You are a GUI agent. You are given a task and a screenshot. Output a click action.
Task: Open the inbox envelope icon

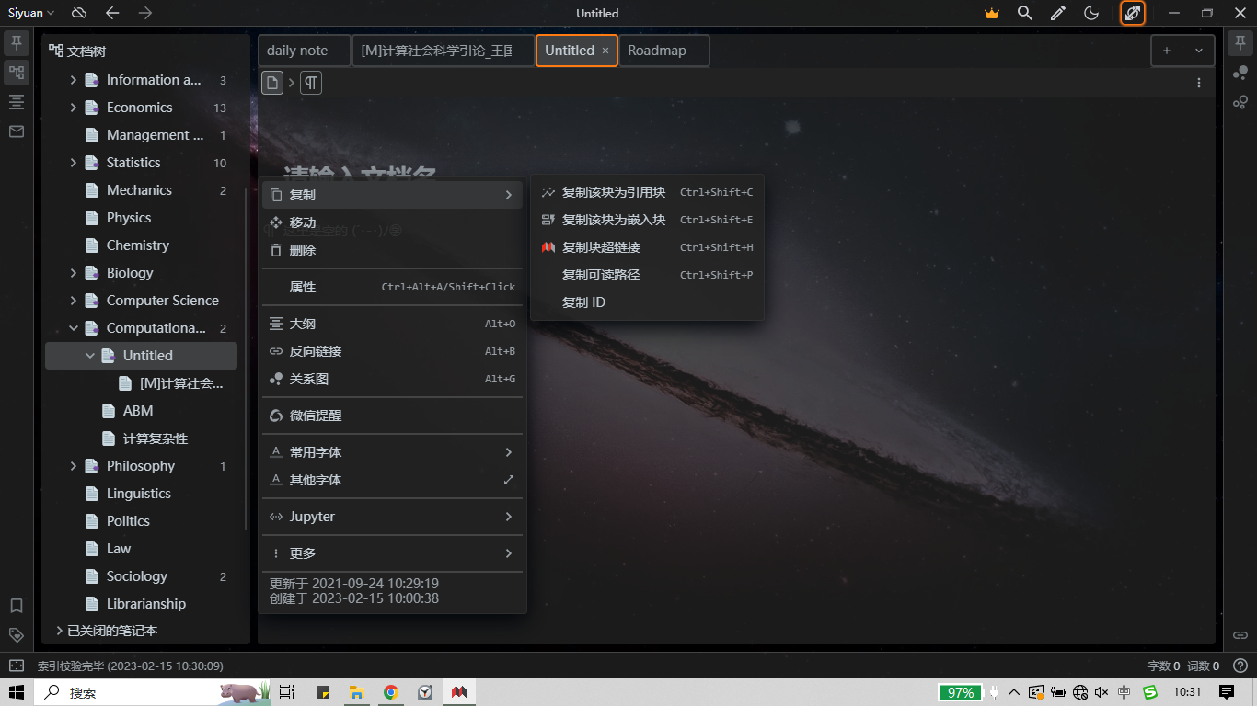point(16,131)
